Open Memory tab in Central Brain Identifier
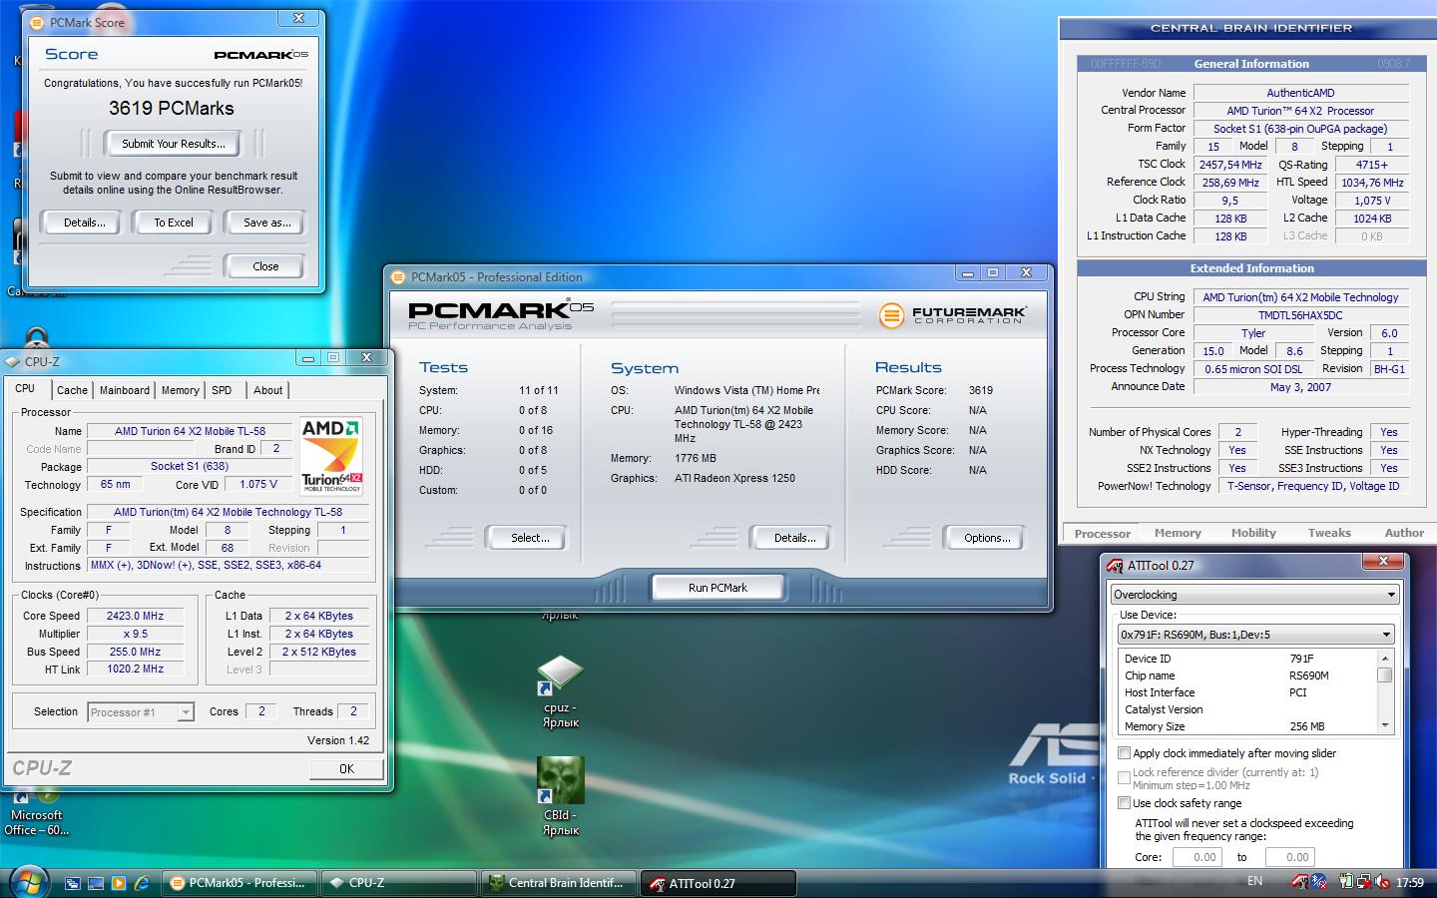This screenshot has width=1437, height=898. [x=1178, y=533]
